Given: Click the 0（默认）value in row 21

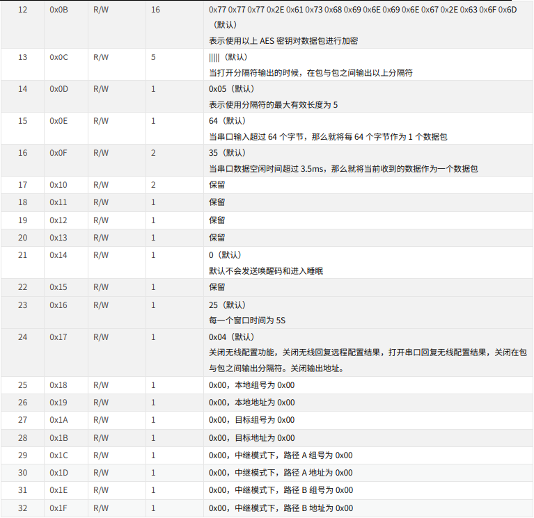Looking at the screenshot, I should [x=225, y=255].
